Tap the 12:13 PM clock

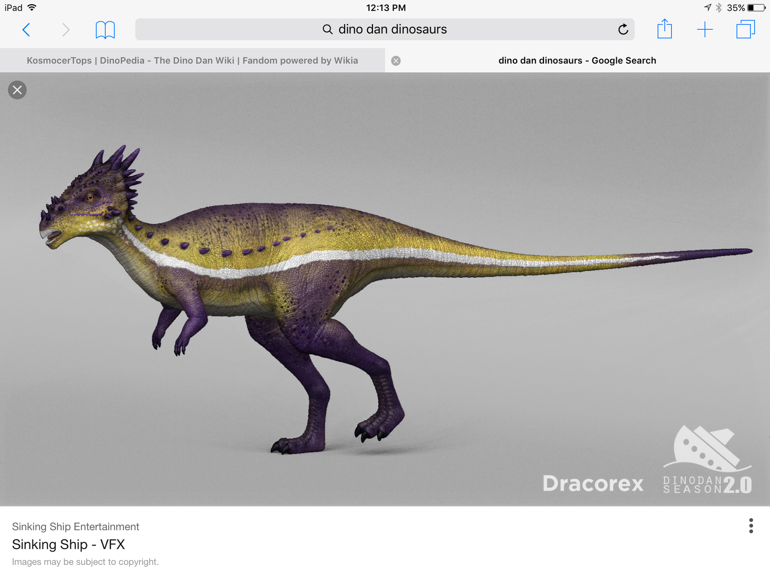[386, 8]
